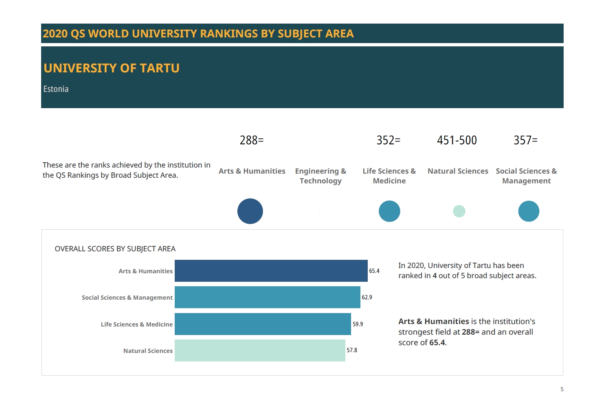Click the dark blue Arts & Humanities circle
Viewport: 595px width, 407px height.
point(250,211)
